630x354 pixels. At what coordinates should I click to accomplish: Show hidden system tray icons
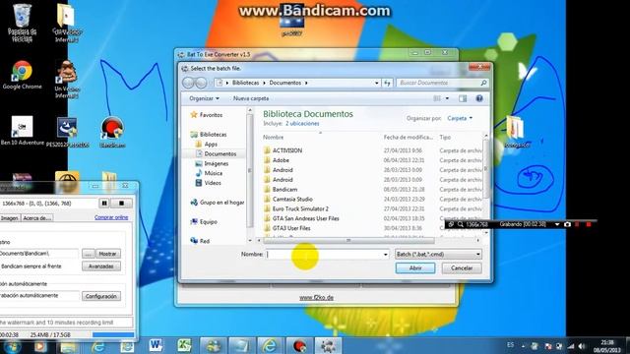click(x=523, y=346)
